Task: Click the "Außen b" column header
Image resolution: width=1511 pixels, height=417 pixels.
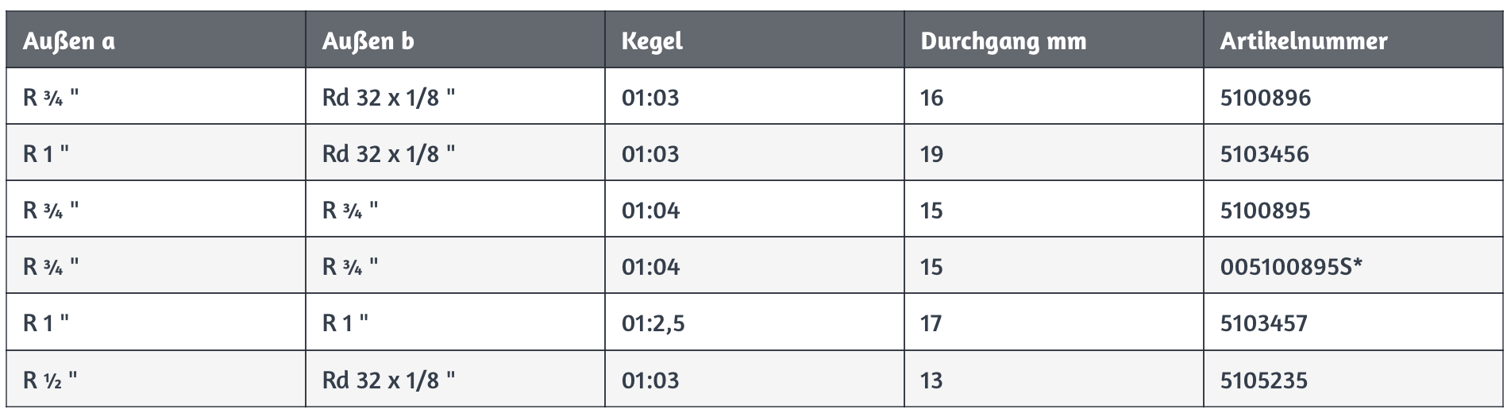Action: (368, 41)
